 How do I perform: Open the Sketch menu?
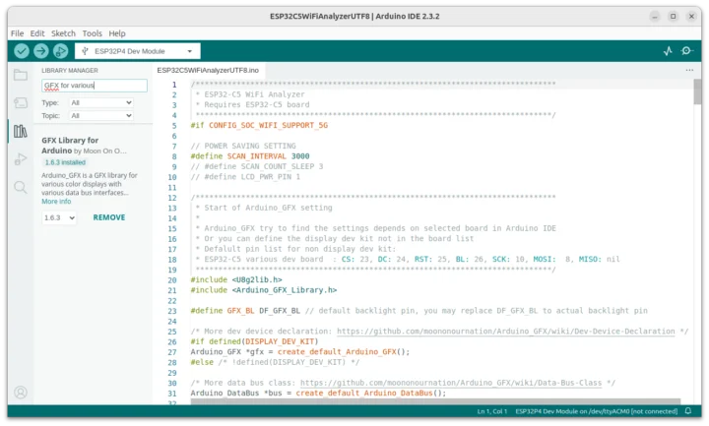[x=65, y=33]
